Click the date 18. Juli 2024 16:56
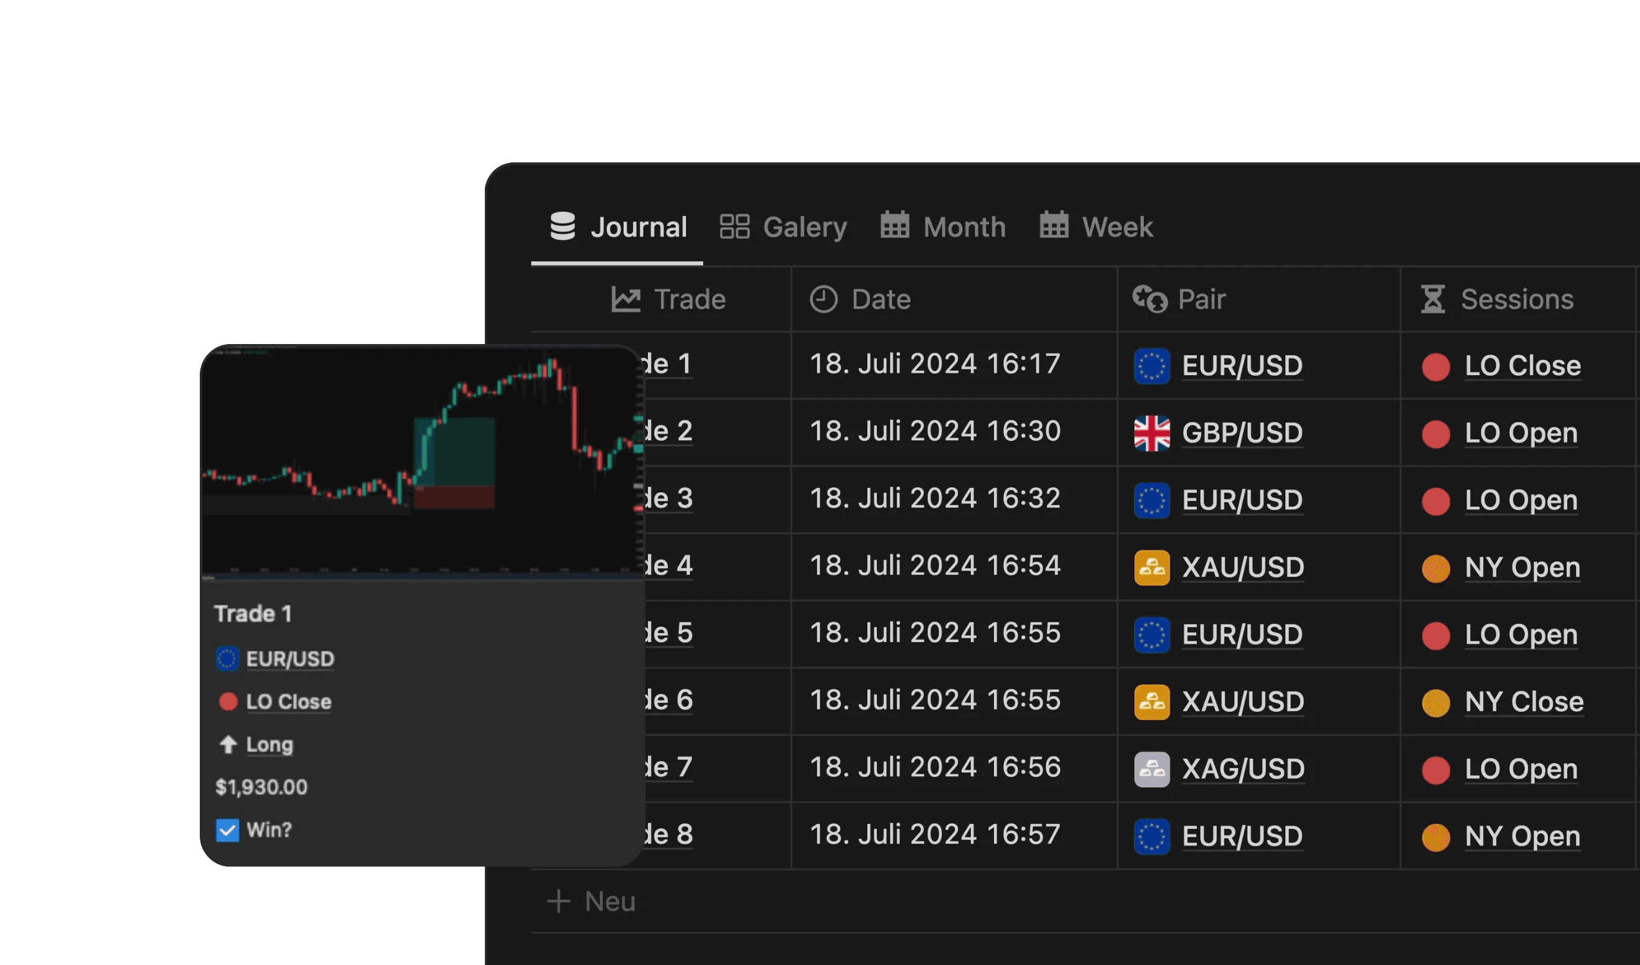The image size is (1640, 965). 935,767
